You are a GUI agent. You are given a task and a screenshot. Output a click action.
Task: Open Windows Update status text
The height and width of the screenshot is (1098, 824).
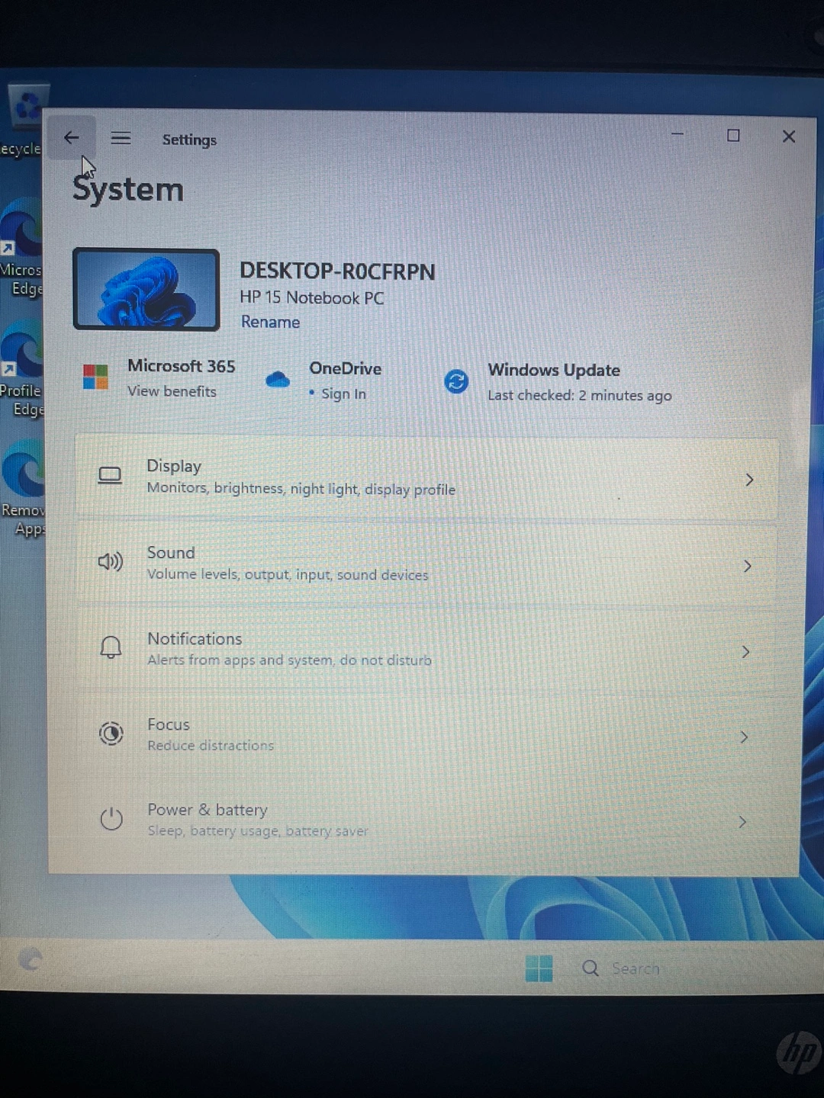[580, 396]
